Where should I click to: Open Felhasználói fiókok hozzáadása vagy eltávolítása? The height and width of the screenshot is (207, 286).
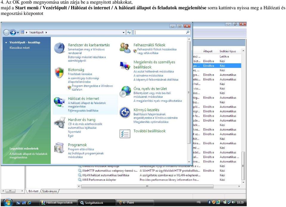point(157,51)
